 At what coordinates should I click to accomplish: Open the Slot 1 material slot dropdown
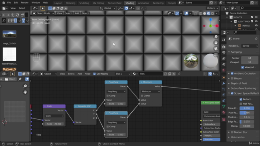(123, 74)
